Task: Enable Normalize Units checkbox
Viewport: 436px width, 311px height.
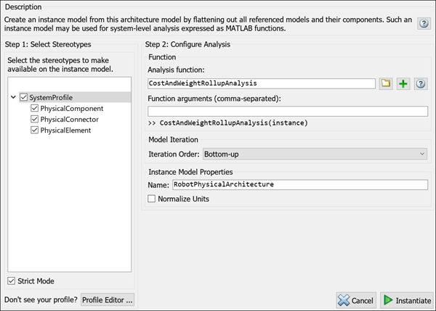Action: coord(152,199)
